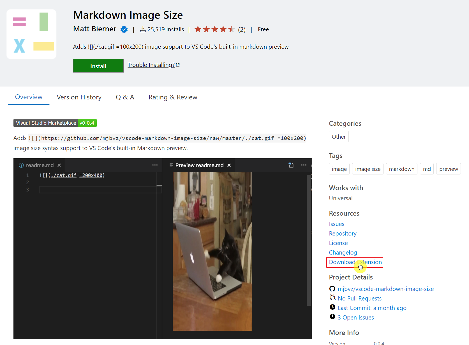The image size is (469, 345).
Task: Click the info icon on the readme.md tab
Action: [x=21, y=165]
